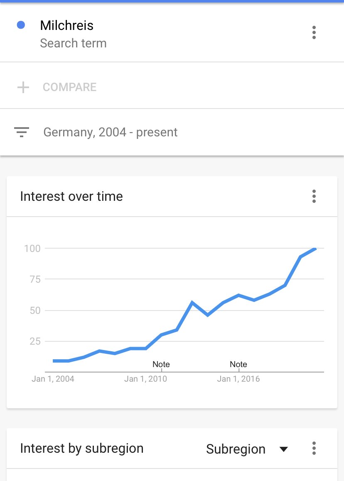Click the Jan 1, 2016 axis label
The height and width of the screenshot is (481, 344).
point(238,379)
